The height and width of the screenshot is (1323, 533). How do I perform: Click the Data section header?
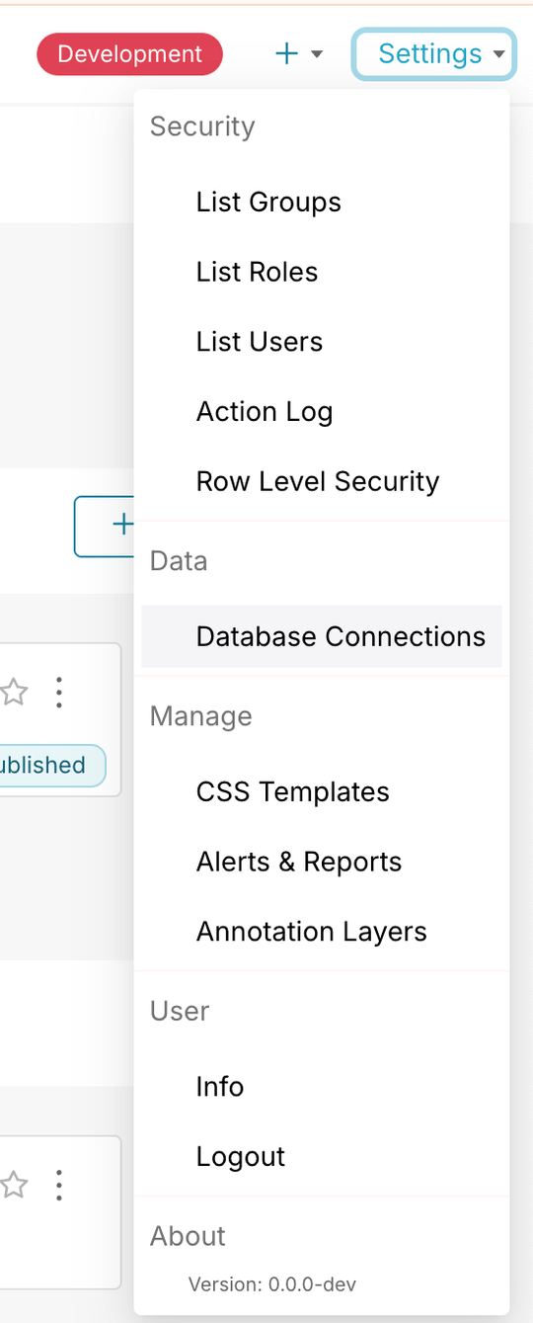click(179, 561)
